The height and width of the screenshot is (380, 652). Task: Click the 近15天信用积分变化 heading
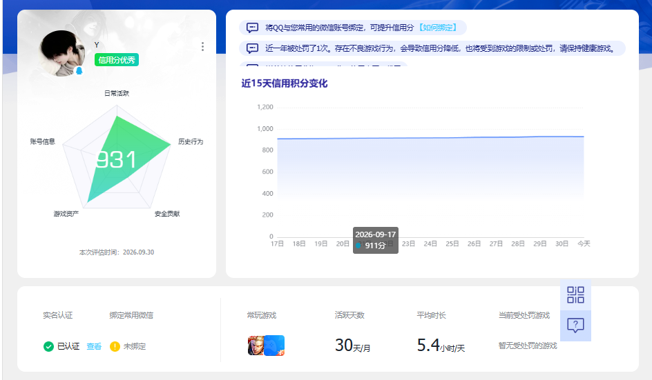point(285,83)
